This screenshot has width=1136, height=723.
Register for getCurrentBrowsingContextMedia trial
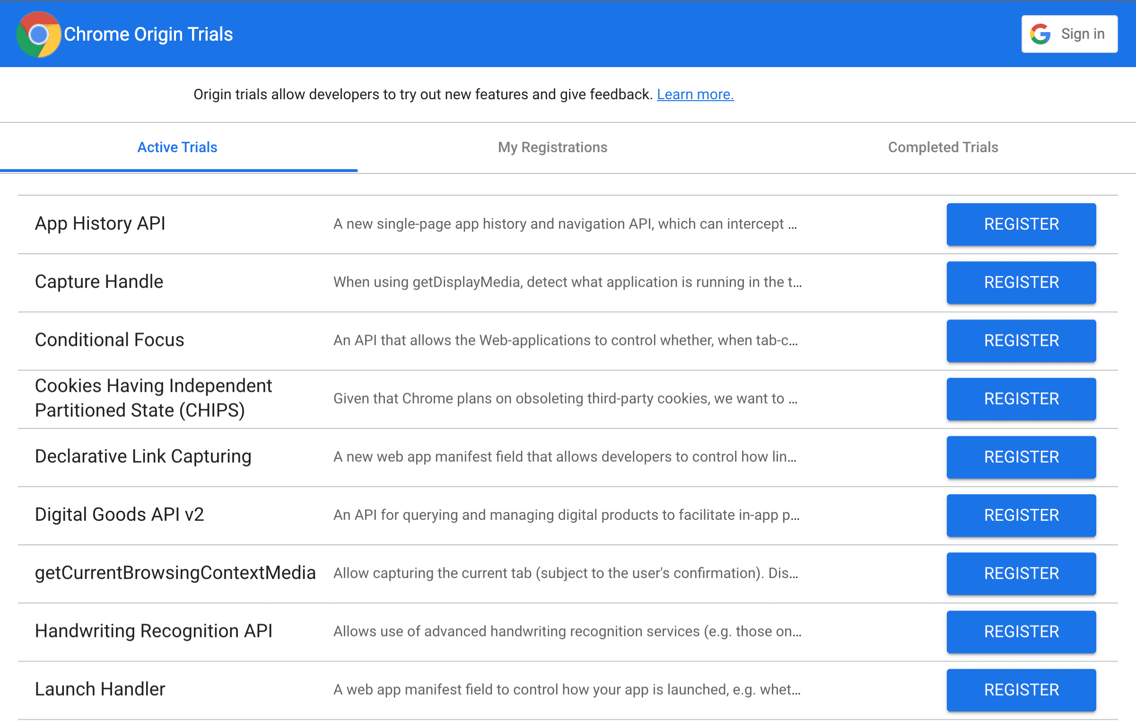(1020, 573)
